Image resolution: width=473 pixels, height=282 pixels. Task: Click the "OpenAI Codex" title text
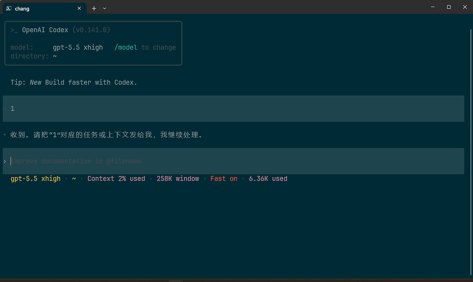click(x=45, y=30)
